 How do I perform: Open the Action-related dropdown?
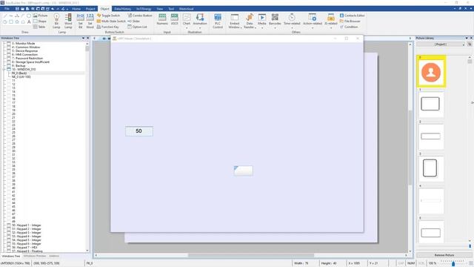[313, 21]
